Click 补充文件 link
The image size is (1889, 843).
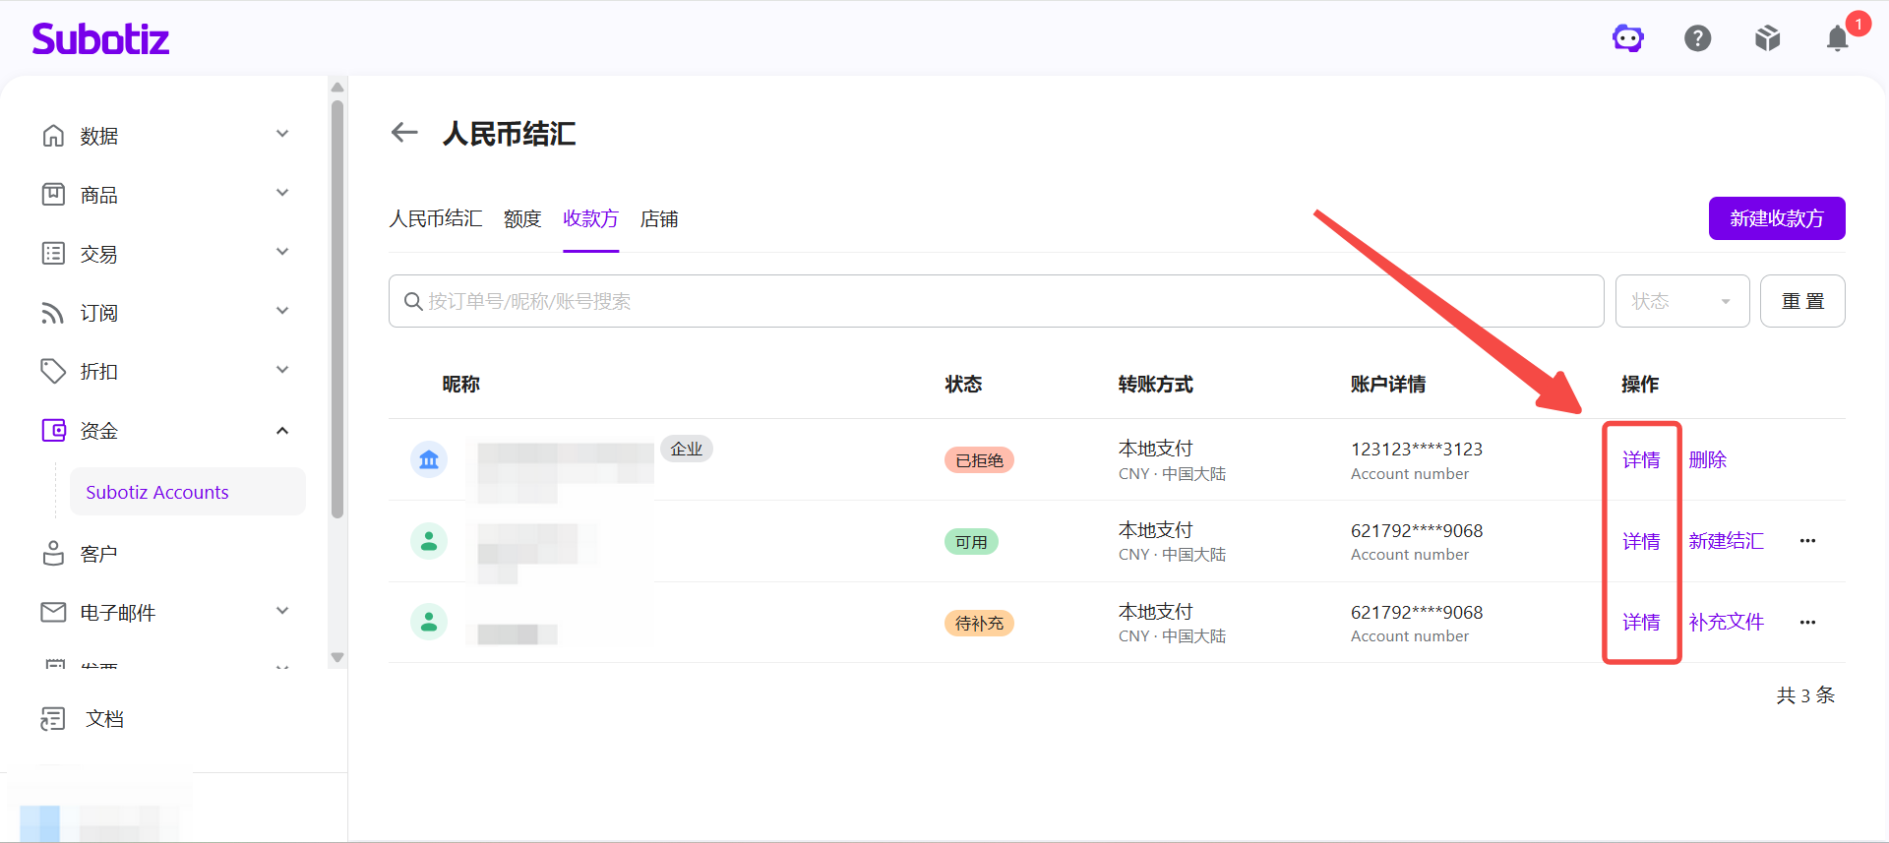coord(1726,622)
